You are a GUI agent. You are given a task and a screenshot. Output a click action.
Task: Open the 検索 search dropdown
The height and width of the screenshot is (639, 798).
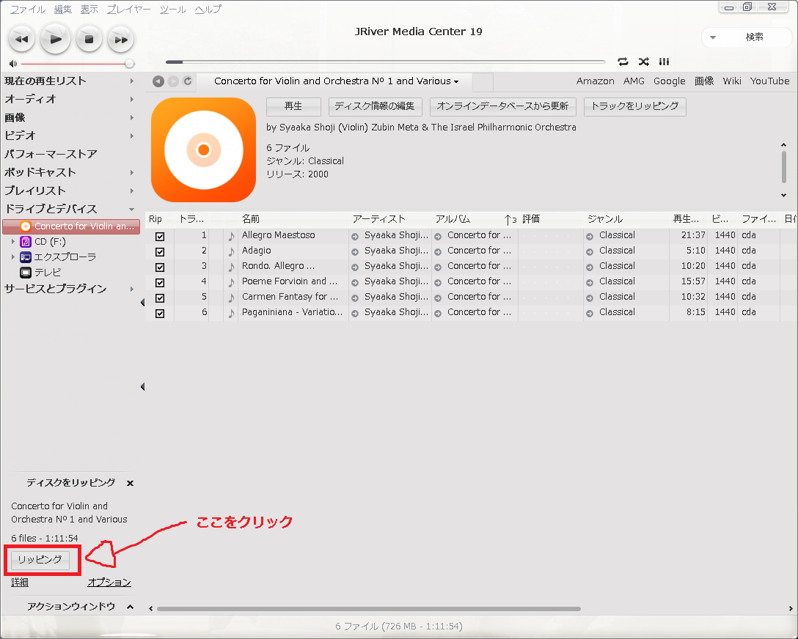coord(713,37)
